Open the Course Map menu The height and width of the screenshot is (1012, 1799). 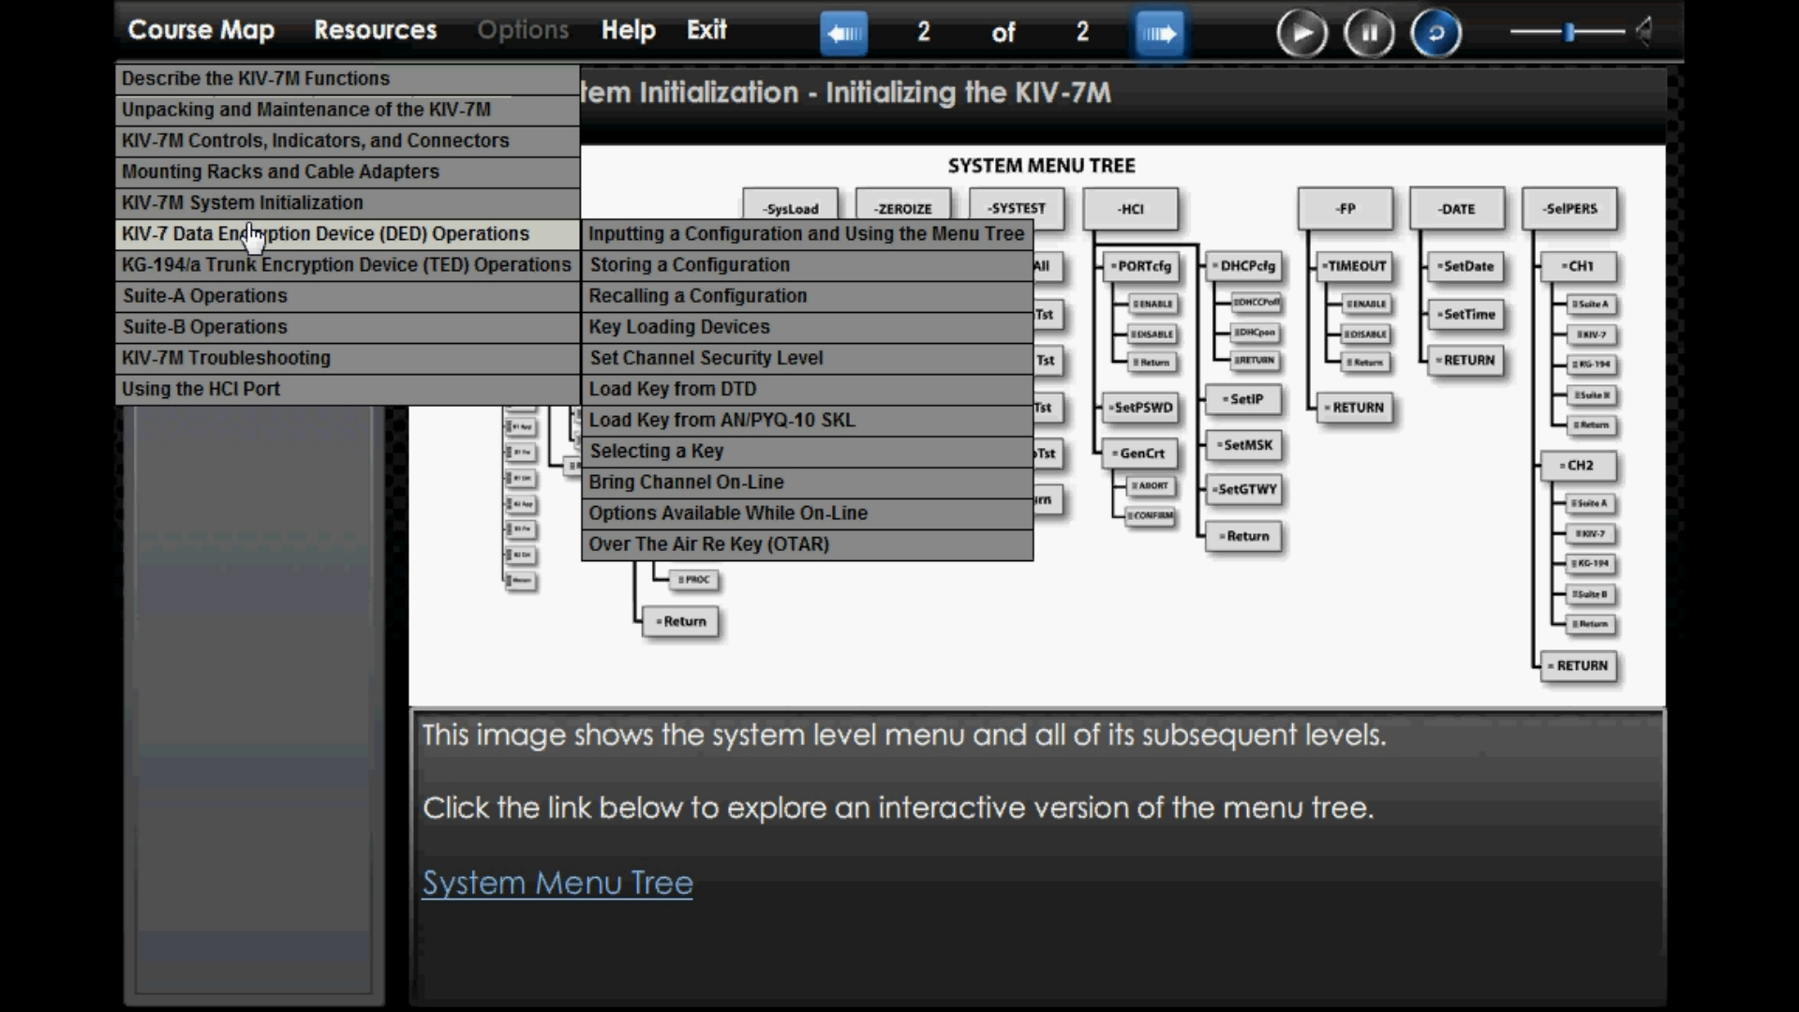pyautogui.click(x=201, y=30)
